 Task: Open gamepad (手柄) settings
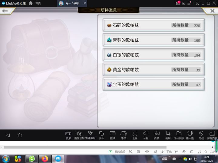point(124,135)
